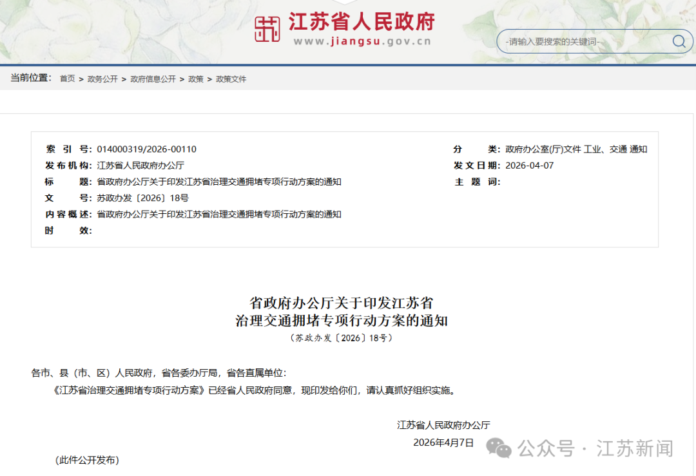Viewport: 696px width, 476px height.
Task: Click the 分类 value 政府办公室(厅)文件
Action: point(543,149)
